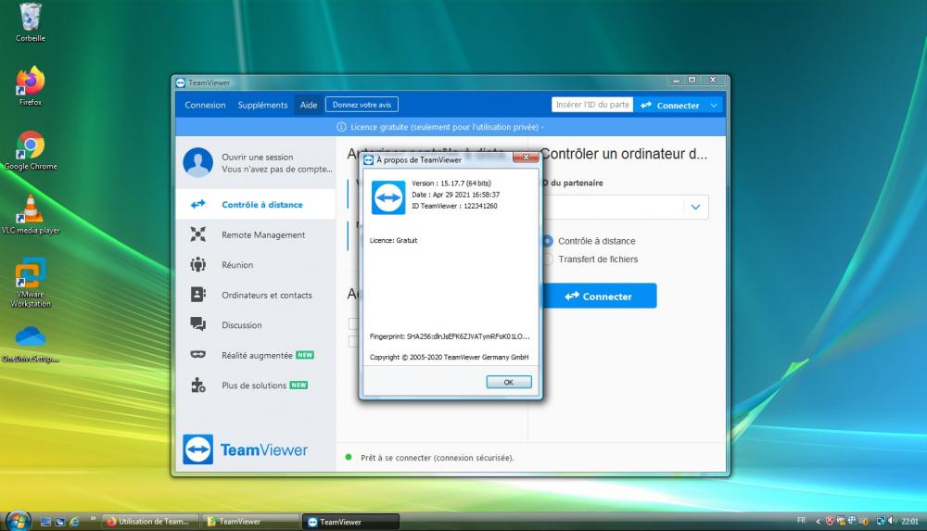This screenshot has width=927, height=531.
Task: Click Version : 15.17.7 (64 bits) text
Action: tap(451, 183)
